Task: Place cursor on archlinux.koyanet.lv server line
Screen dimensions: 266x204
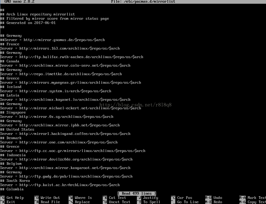Action: [65, 99]
